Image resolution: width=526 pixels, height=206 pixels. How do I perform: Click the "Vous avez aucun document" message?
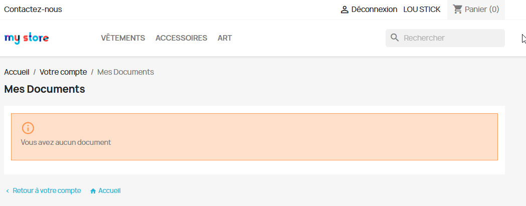66,142
